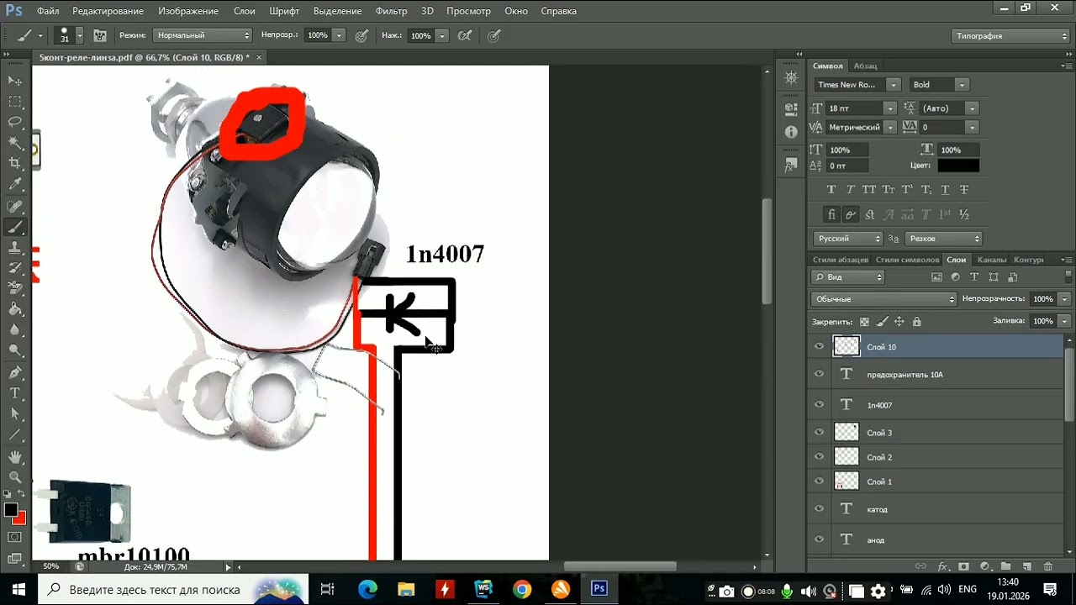Select the Pen tool

coord(15,372)
